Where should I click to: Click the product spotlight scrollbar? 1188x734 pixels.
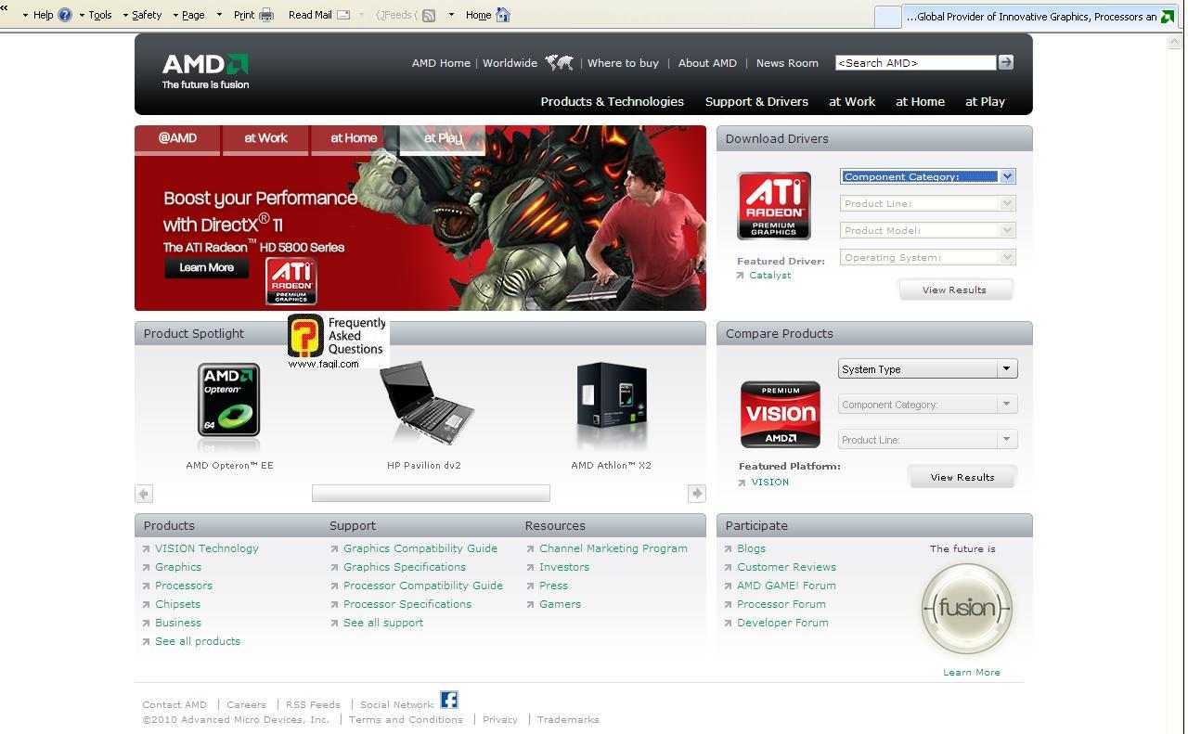(431, 494)
